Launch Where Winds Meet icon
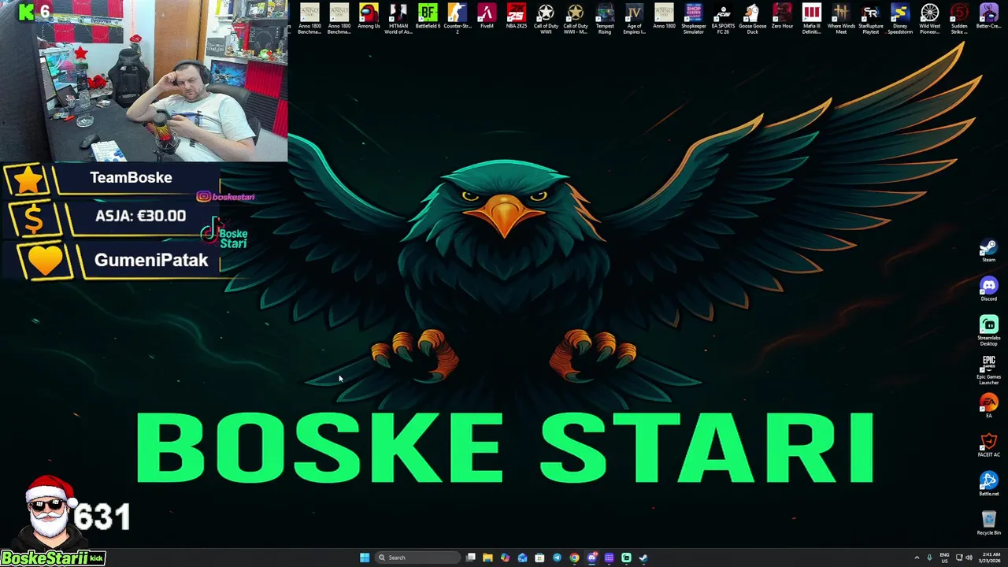1008x567 pixels. pyautogui.click(x=841, y=19)
